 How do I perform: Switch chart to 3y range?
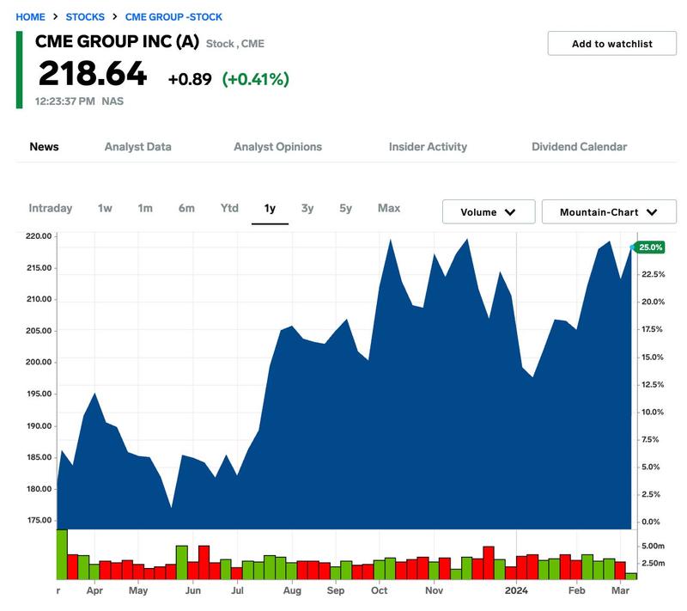click(x=307, y=209)
